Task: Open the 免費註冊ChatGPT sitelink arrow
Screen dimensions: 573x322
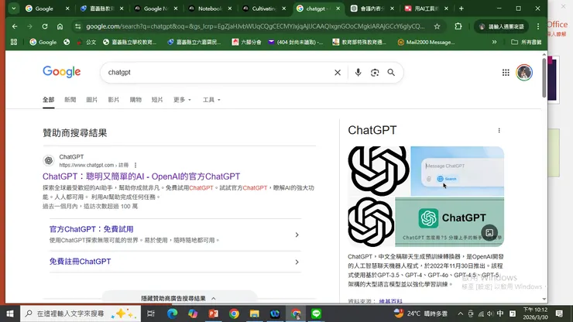Action: click(x=297, y=262)
